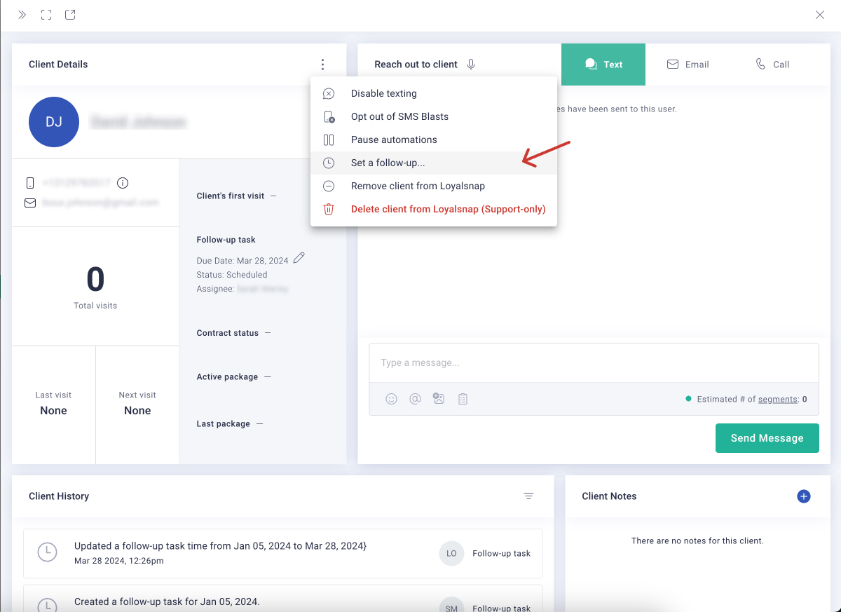Collapse the panel with the double-chevron arrow
This screenshot has height=612, width=841.
(21, 14)
